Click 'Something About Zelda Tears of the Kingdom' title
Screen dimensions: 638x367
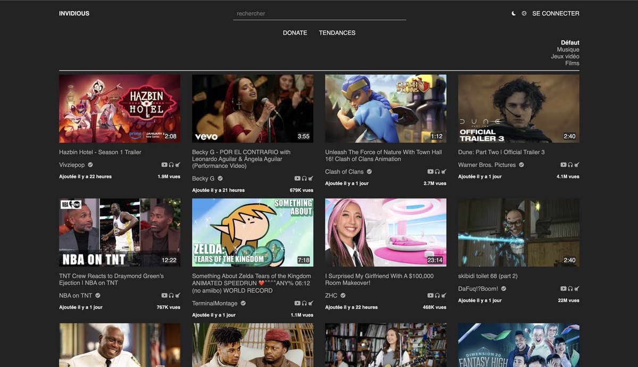tap(251, 283)
